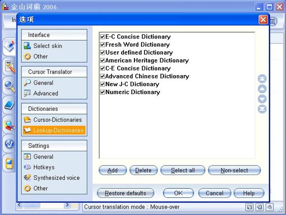The height and width of the screenshot is (215, 286).
Task: Disable the Numeric Dictionary checkbox
Action: [102, 92]
